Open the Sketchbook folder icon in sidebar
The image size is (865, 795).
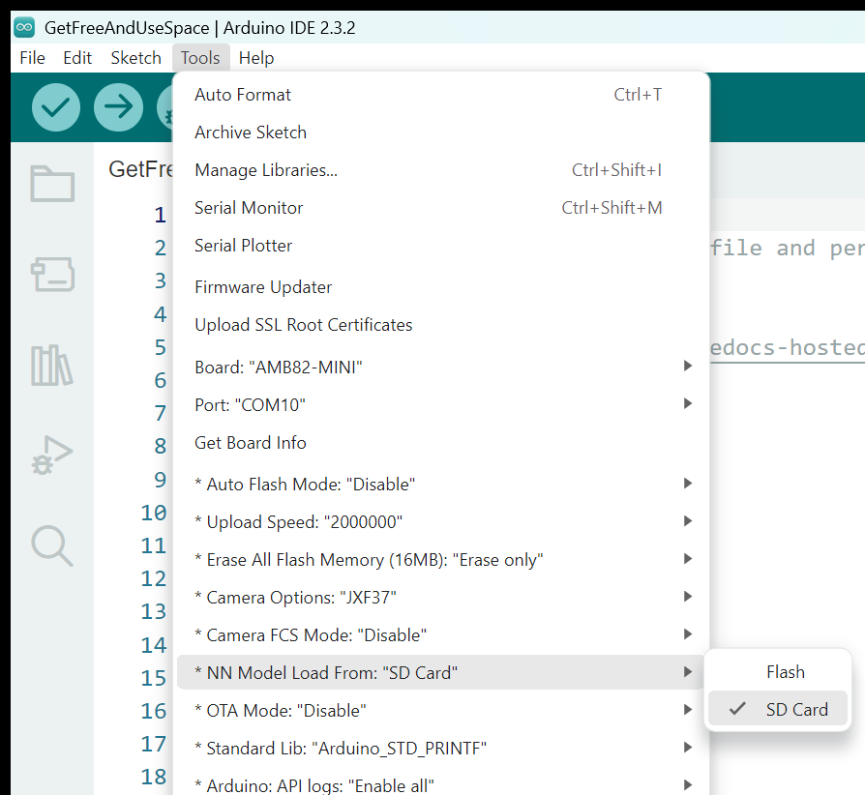click(52, 184)
